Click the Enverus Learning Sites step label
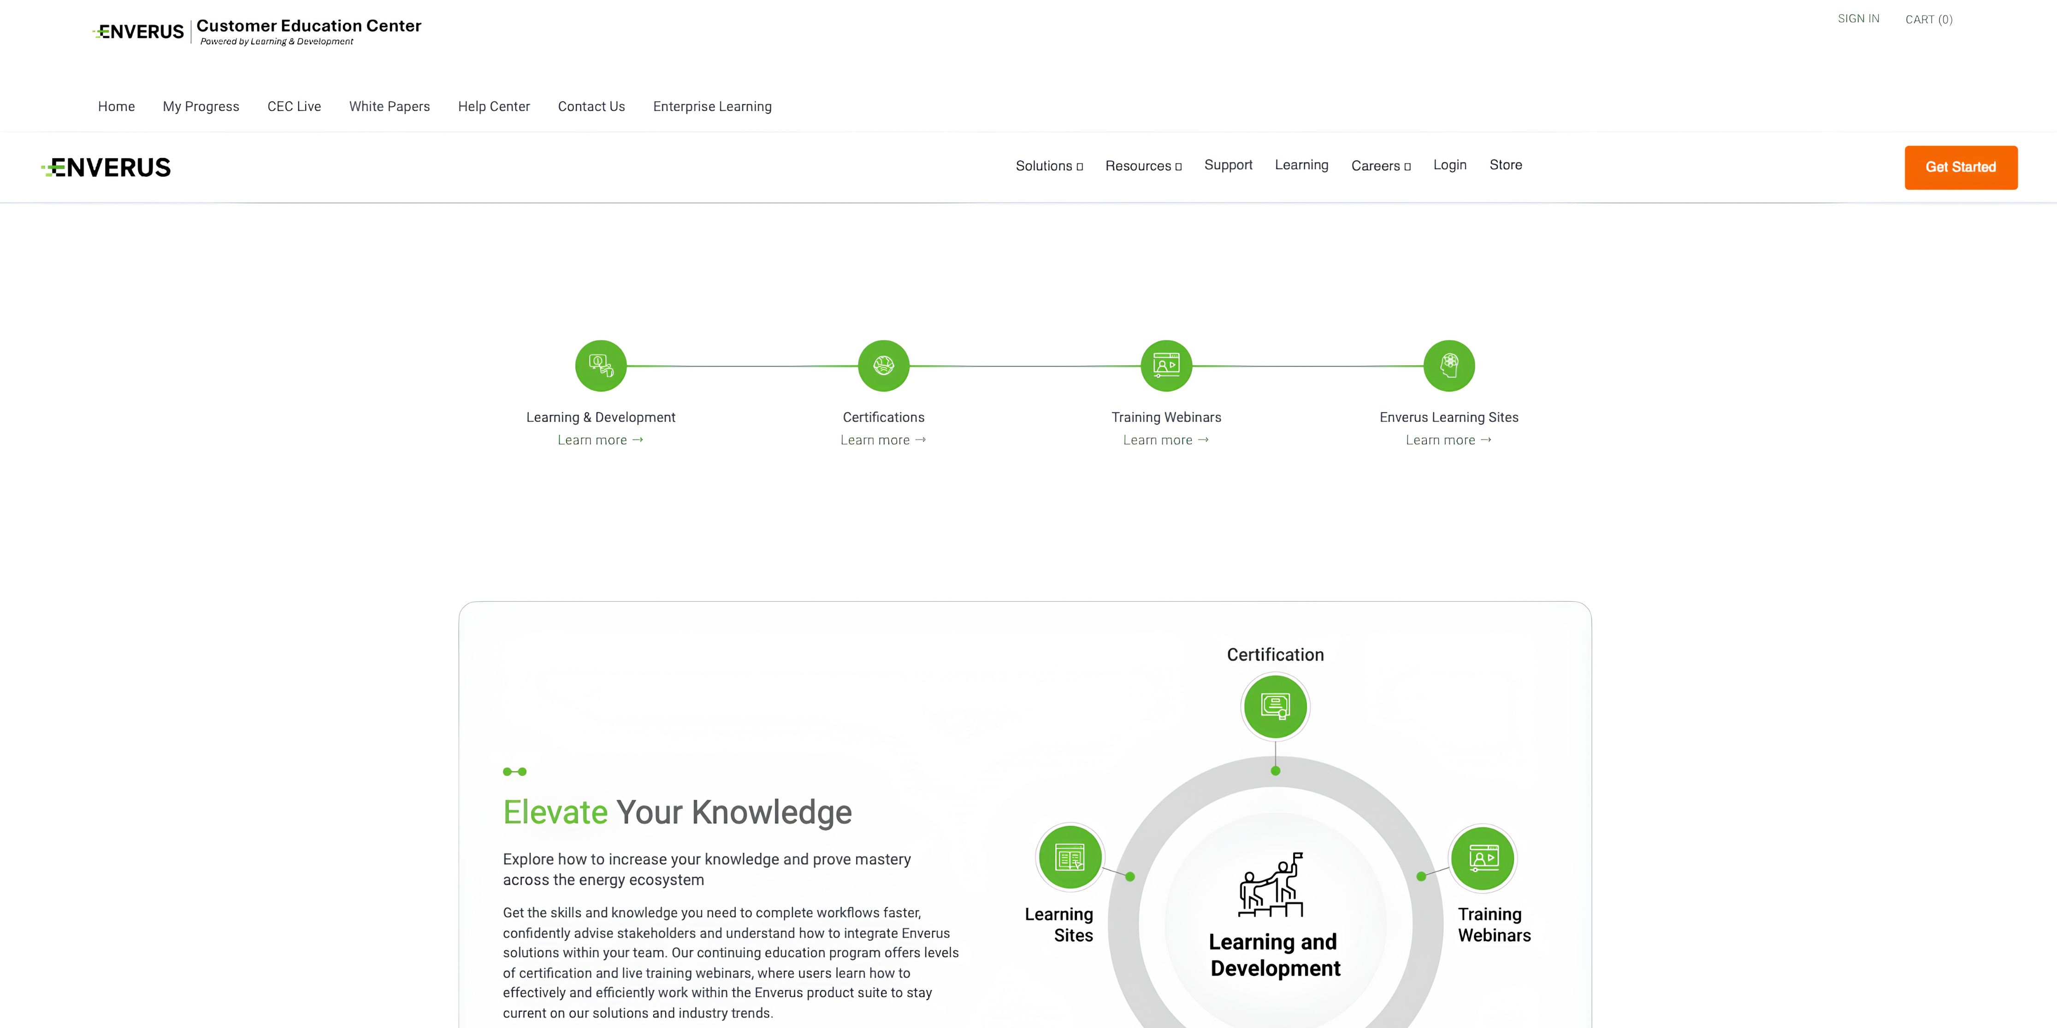Image resolution: width=2057 pixels, height=1028 pixels. (1449, 417)
